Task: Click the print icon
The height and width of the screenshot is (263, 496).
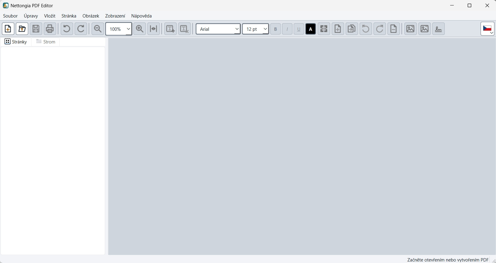Action: tap(50, 29)
